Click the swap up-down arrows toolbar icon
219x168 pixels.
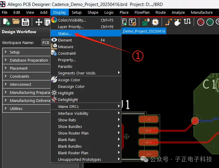187,22
